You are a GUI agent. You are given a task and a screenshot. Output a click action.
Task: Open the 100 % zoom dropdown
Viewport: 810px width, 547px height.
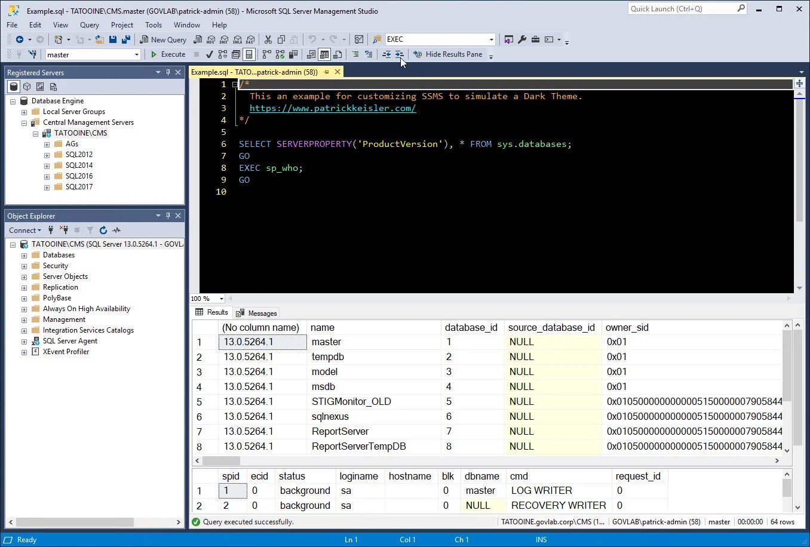tap(221, 299)
